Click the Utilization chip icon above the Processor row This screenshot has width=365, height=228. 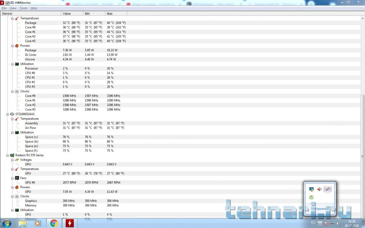pyautogui.click(x=17, y=64)
